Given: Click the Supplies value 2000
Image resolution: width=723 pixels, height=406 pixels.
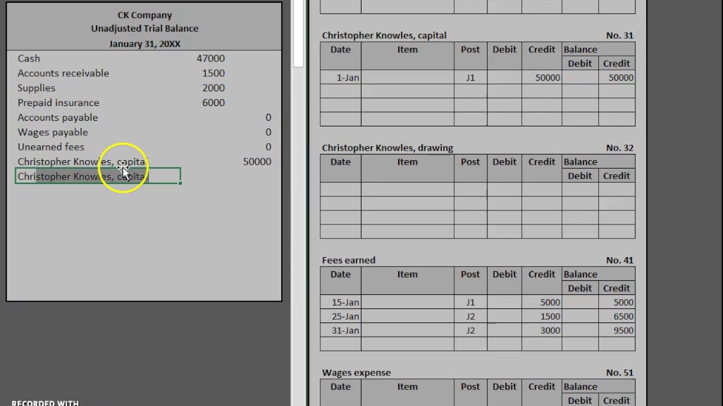Looking at the screenshot, I should [214, 87].
